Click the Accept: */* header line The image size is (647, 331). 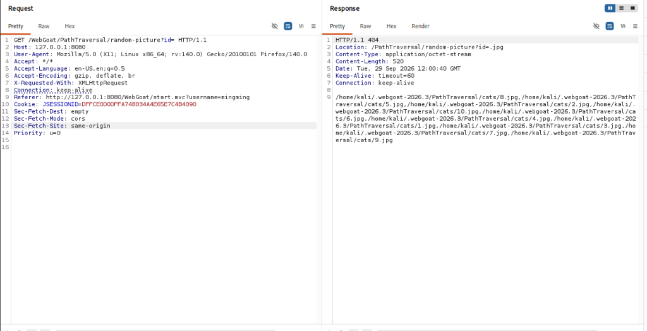pyautogui.click(x=33, y=61)
